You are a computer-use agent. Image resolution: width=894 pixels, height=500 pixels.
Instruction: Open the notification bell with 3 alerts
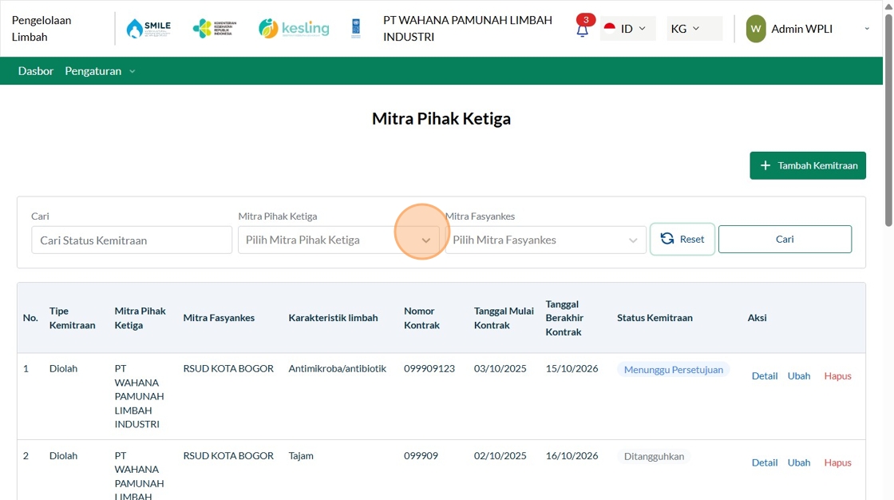(583, 27)
